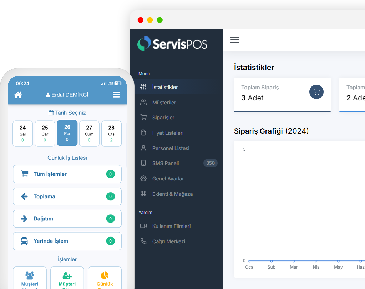Click the ServisPOS logo
This screenshot has width=365, height=289.
tap(172, 44)
